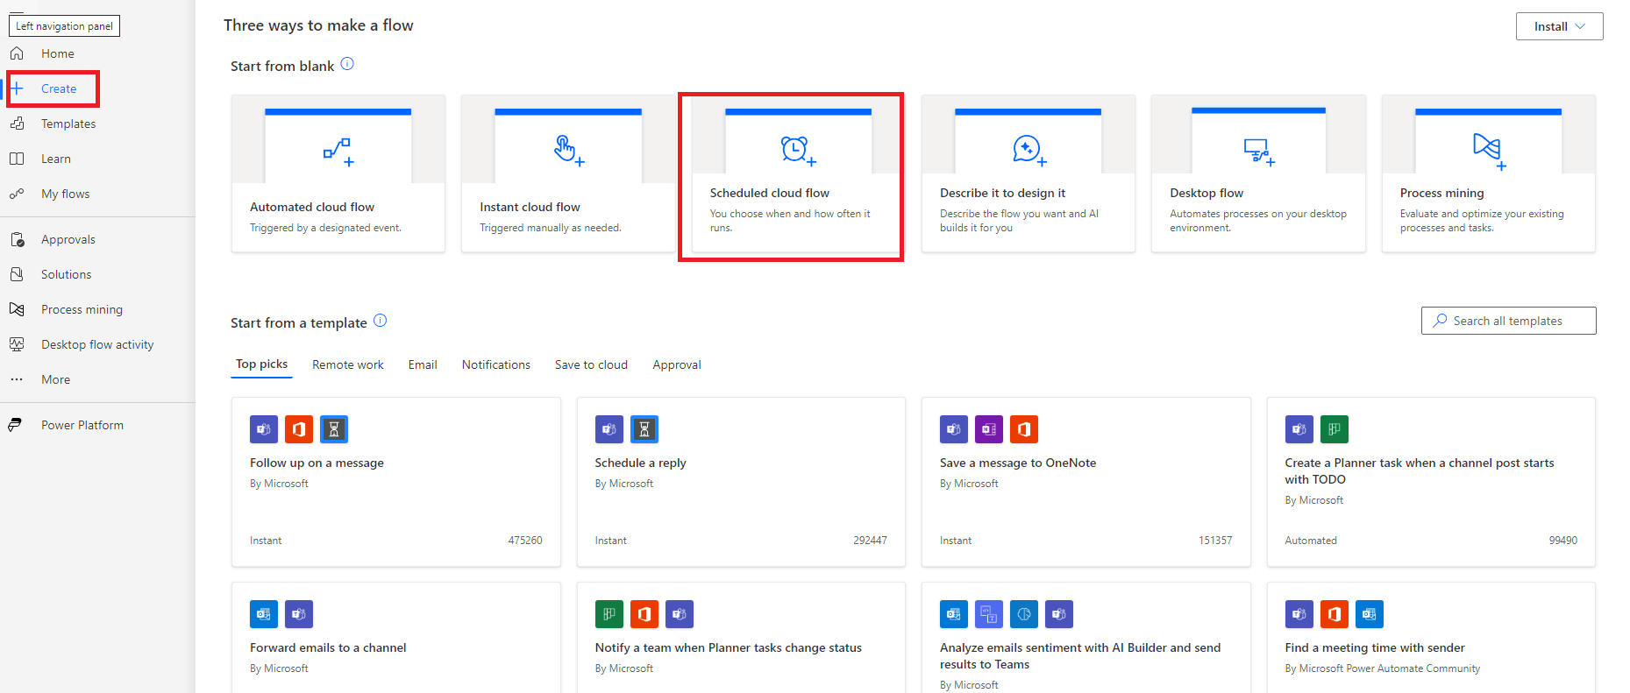Click the Desktop flow monitor icon

coord(1259,152)
